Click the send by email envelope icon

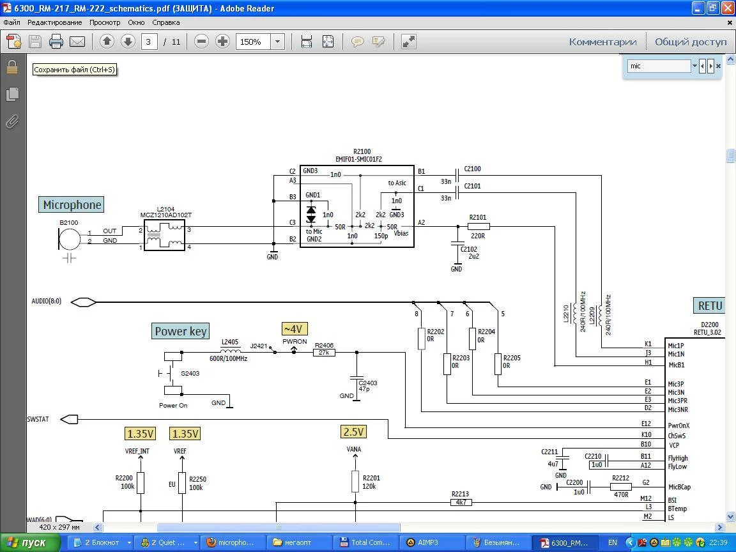(77, 42)
